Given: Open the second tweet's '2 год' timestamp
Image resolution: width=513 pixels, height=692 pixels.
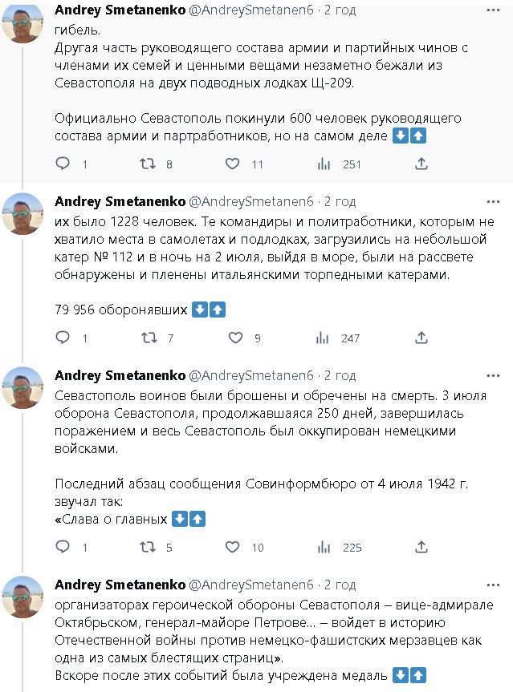Looking at the screenshot, I should pyautogui.click(x=340, y=200).
